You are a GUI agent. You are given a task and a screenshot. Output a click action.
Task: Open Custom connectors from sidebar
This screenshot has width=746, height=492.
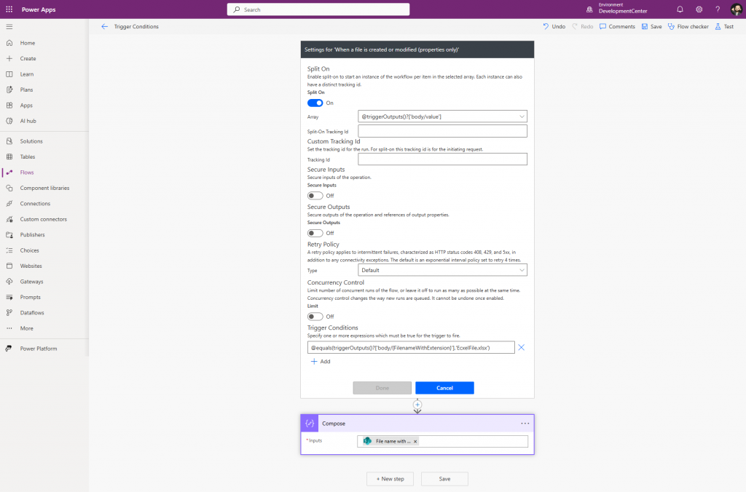point(42,219)
